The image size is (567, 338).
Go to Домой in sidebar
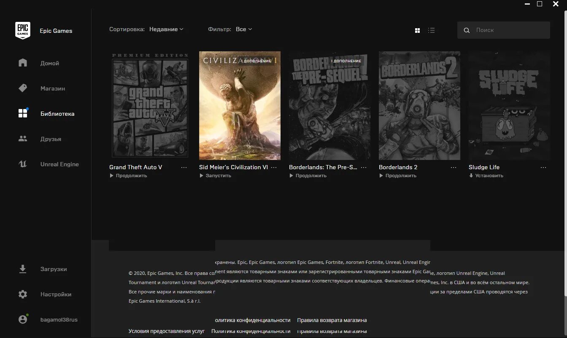pyautogui.click(x=50, y=63)
